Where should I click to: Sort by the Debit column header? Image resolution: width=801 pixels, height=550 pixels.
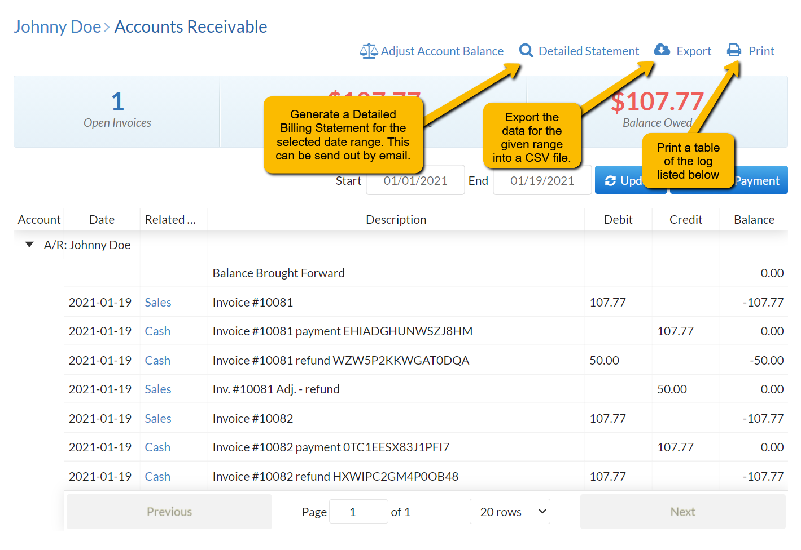click(618, 220)
